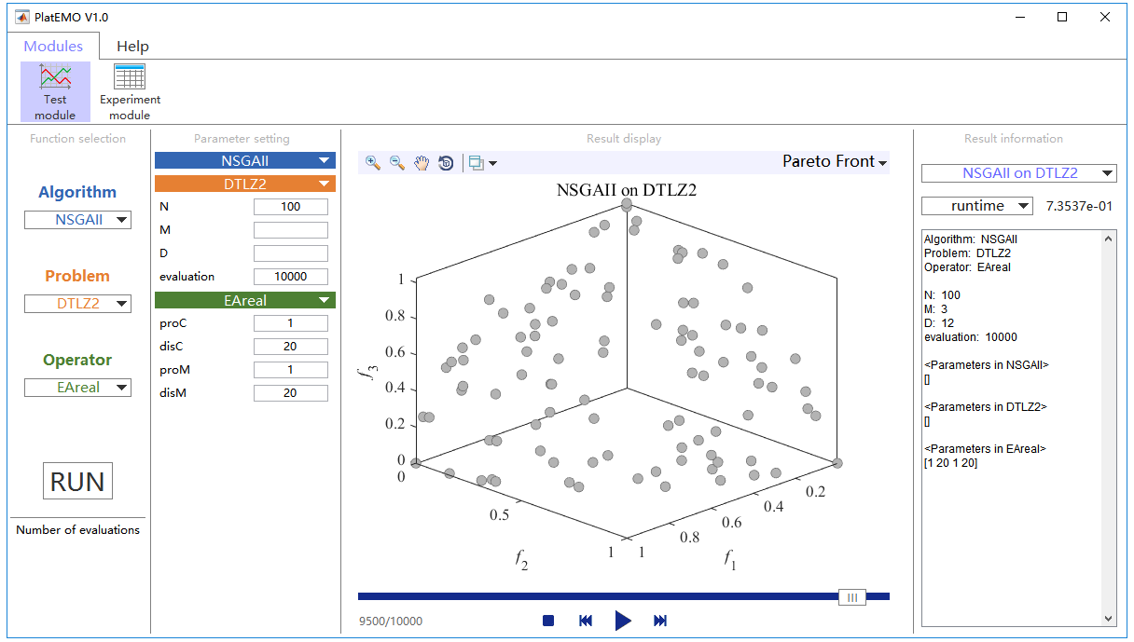This screenshot has height=642, width=1134.
Task: Click the '[1 20 1 20]' parameter text
Action: pyautogui.click(x=950, y=463)
